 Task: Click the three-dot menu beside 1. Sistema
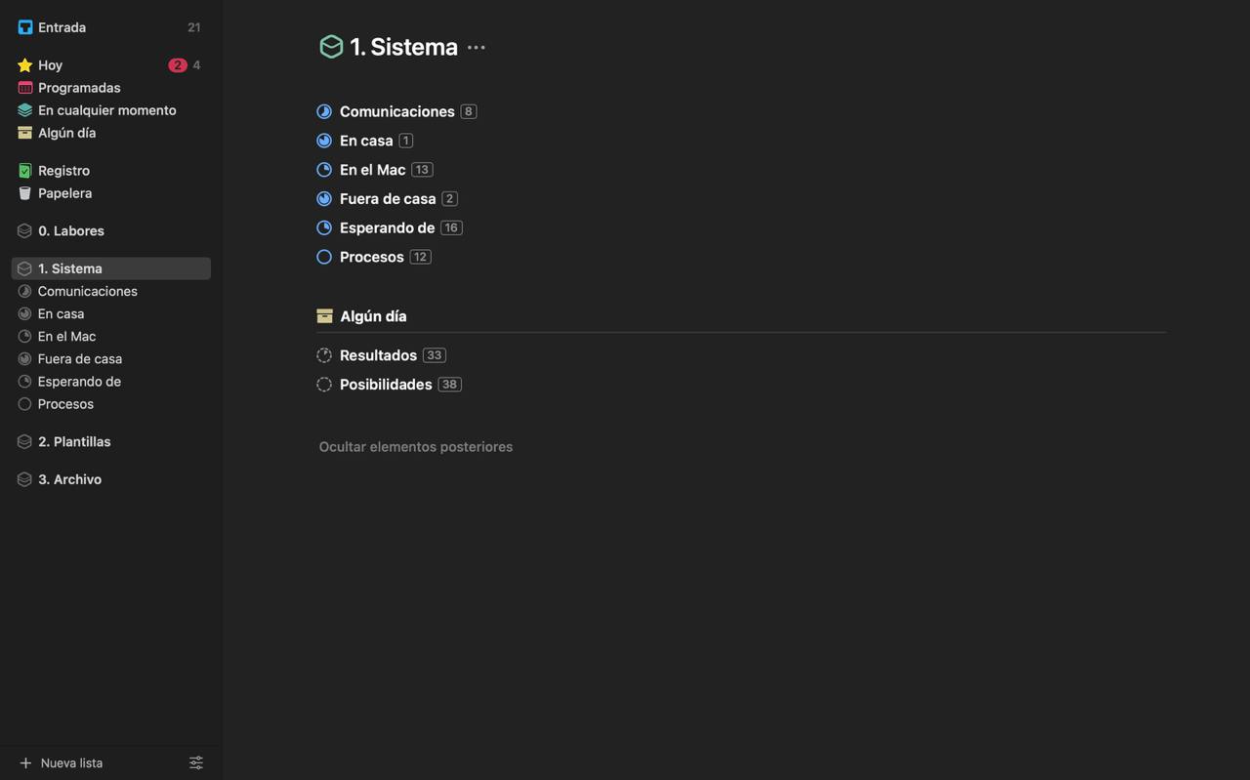(x=477, y=47)
